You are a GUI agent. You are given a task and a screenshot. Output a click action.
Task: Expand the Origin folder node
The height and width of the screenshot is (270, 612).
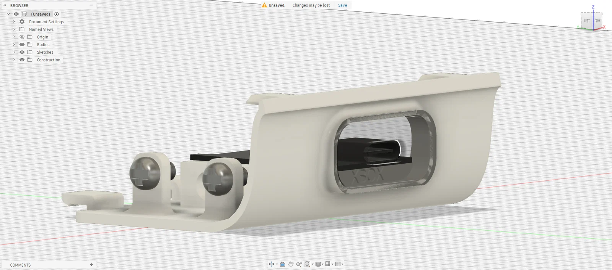(x=14, y=37)
